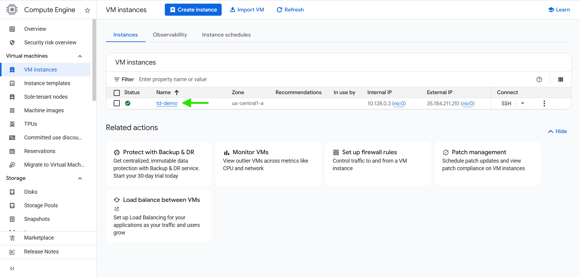The image size is (580, 277).
Task: Collapse the Storage section
Action: 80,178
